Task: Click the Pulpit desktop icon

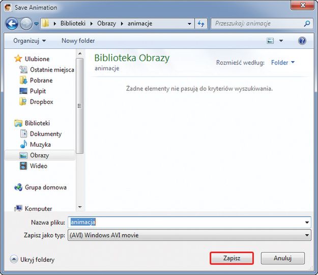Action: point(23,91)
